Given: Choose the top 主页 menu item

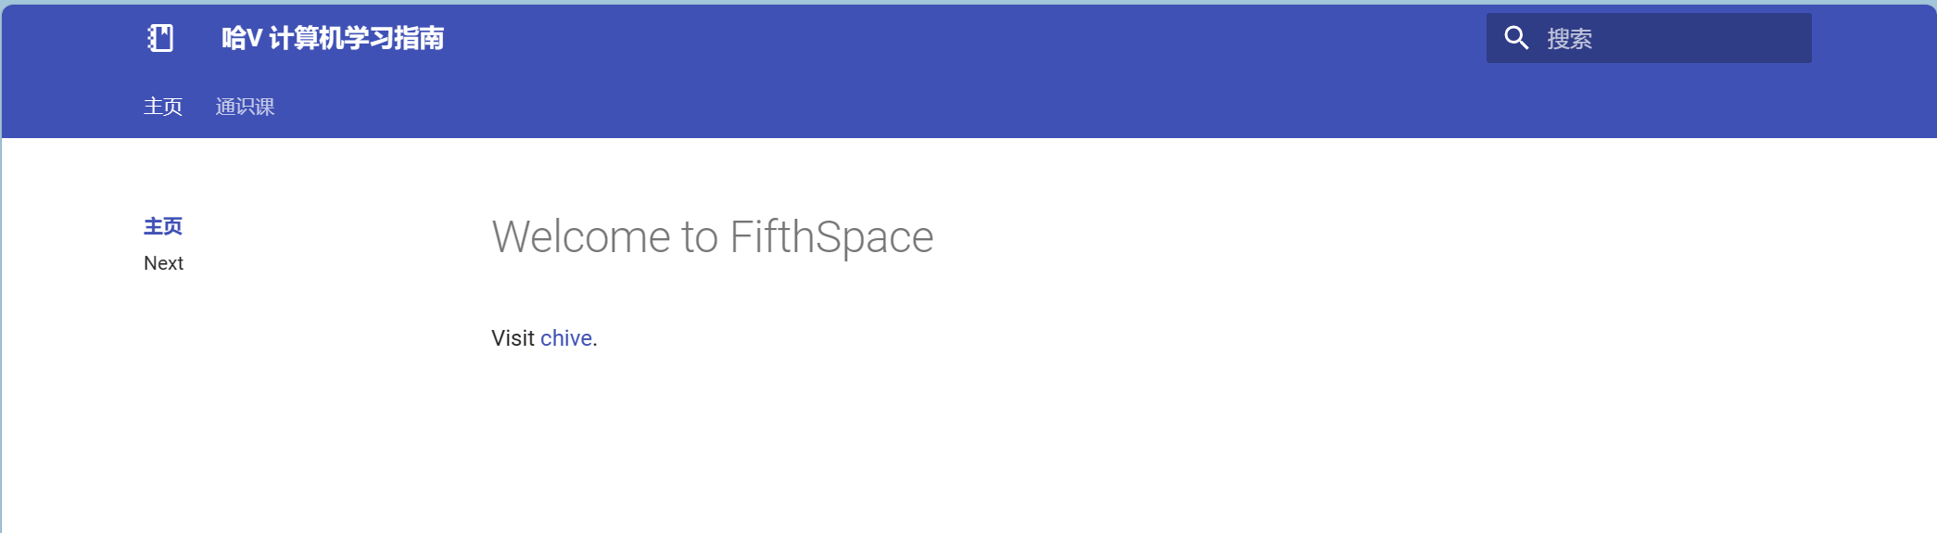Looking at the screenshot, I should [x=163, y=107].
